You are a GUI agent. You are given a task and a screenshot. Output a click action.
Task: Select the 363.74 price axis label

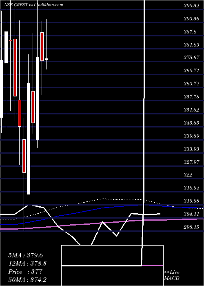pos(191,83)
